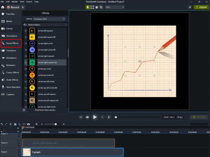The image size is (210, 157).
Task: Zoom in the timeline with plus
Action: [x=64, y=124]
